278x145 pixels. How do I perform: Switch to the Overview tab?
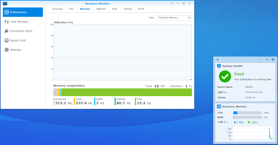click(57, 9)
